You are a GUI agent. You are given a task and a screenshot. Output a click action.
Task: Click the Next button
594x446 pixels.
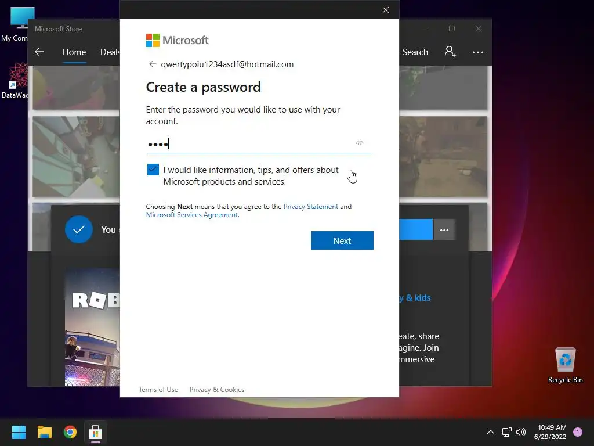click(342, 240)
